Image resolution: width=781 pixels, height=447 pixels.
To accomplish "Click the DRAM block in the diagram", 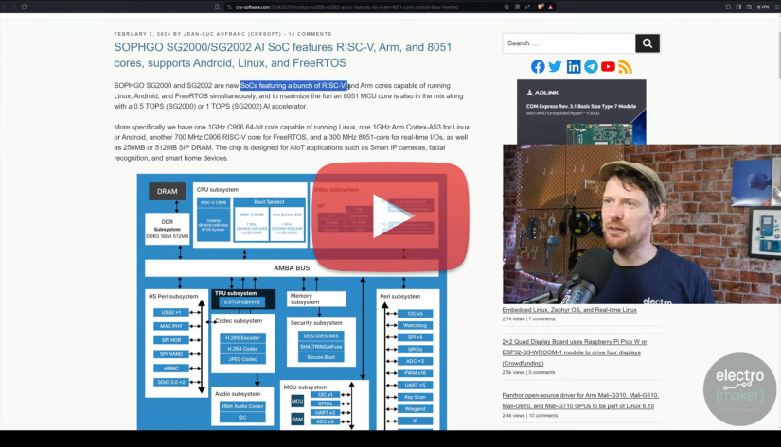I will tap(167, 192).
